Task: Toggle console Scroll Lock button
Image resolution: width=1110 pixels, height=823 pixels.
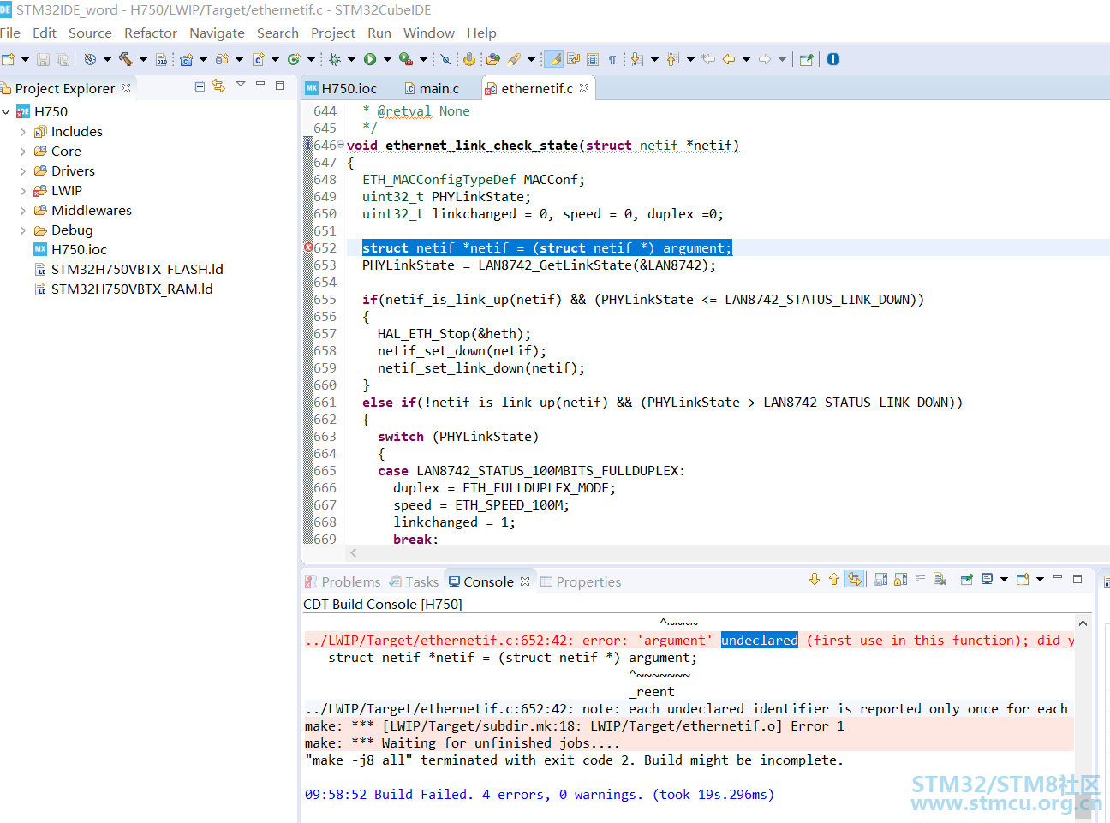Action: coord(900,580)
